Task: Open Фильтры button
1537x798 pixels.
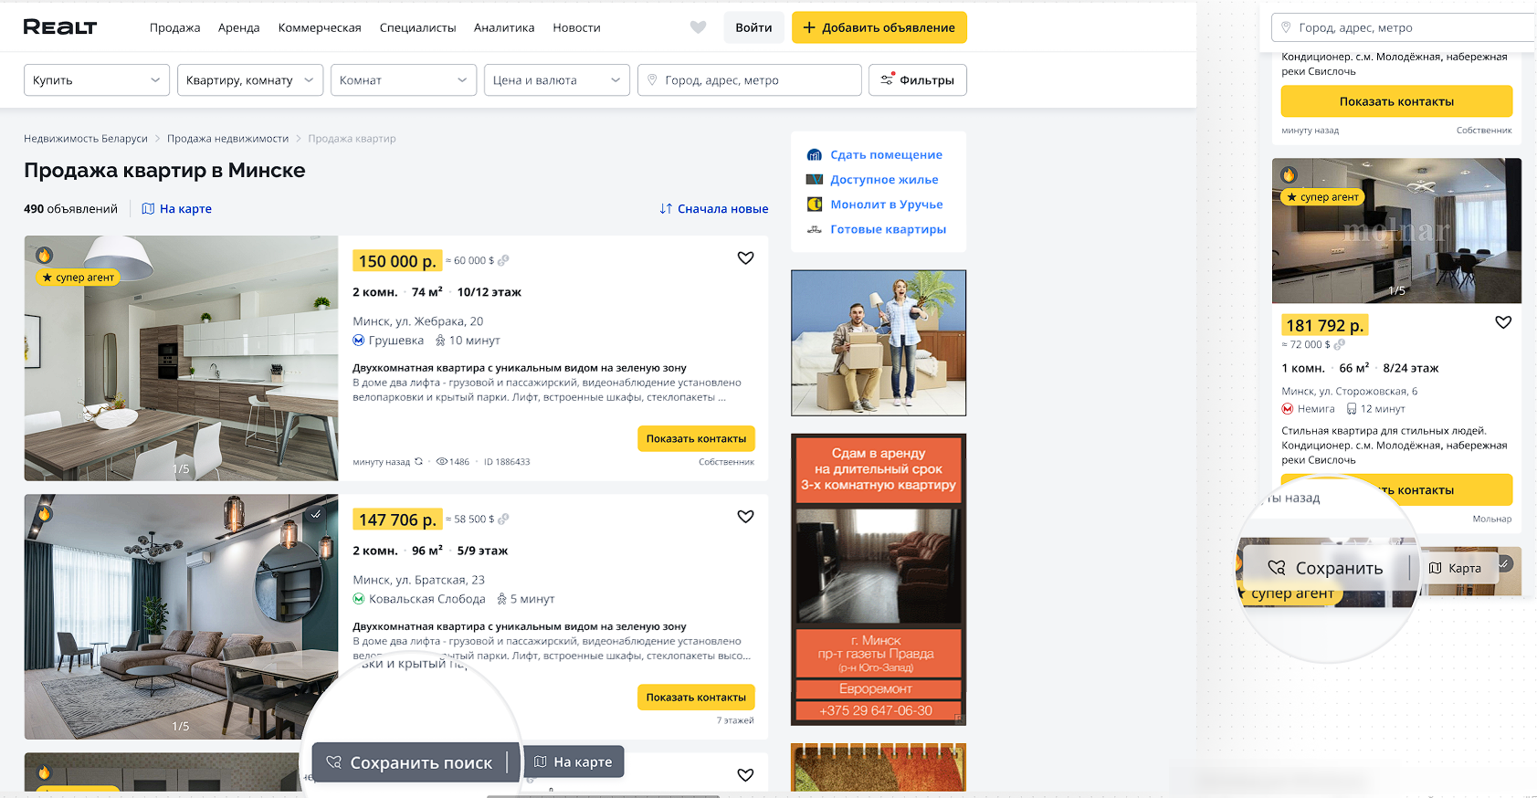Action: pyautogui.click(x=918, y=80)
